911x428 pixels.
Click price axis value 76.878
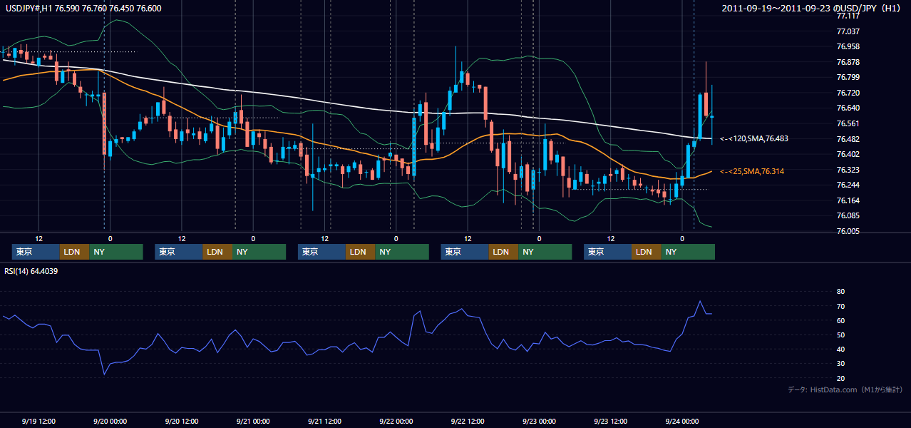click(848, 62)
